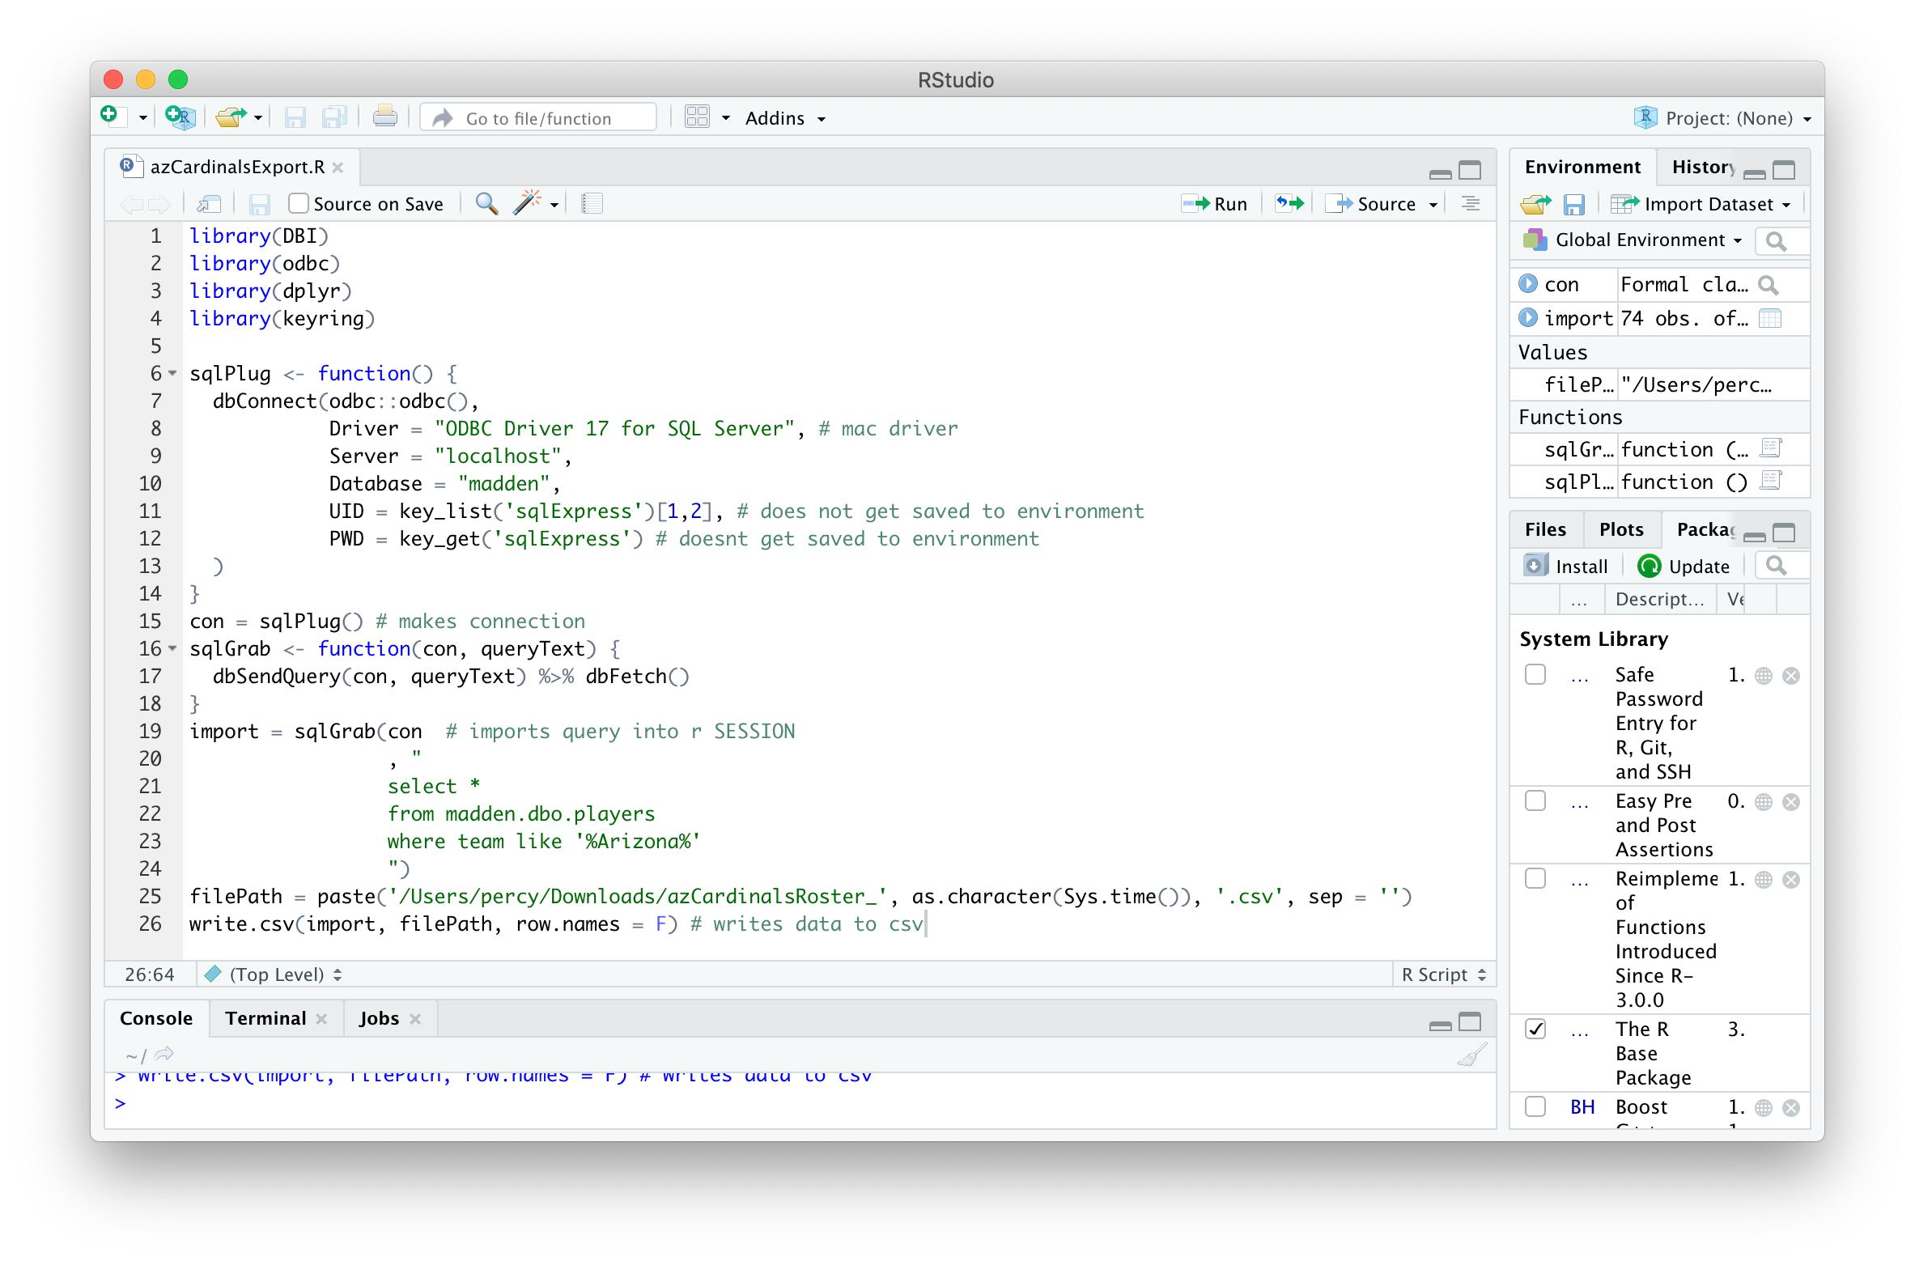Switch to the Plots tab

click(x=1620, y=529)
